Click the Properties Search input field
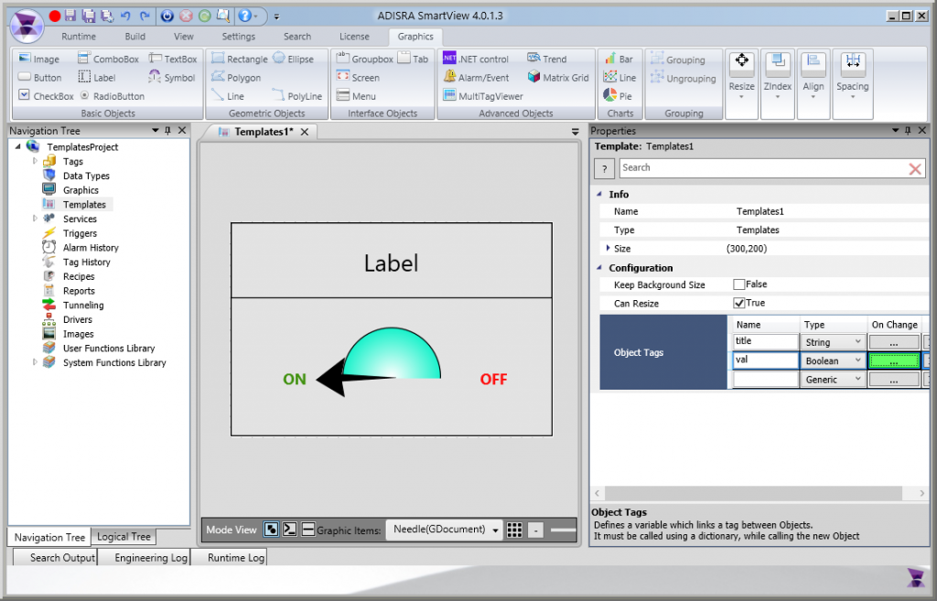Image resolution: width=937 pixels, height=601 pixels. (762, 168)
